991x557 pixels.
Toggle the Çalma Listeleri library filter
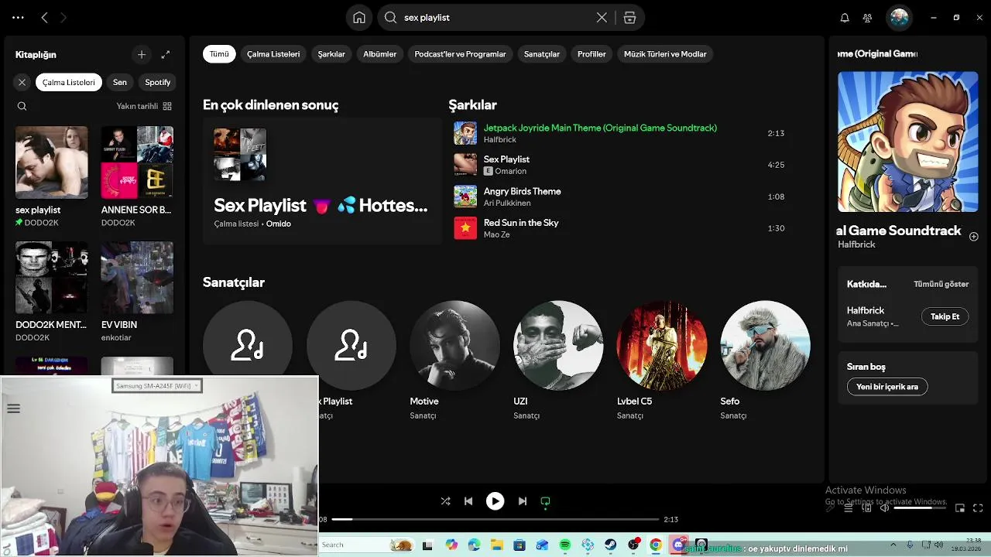[x=68, y=82]
